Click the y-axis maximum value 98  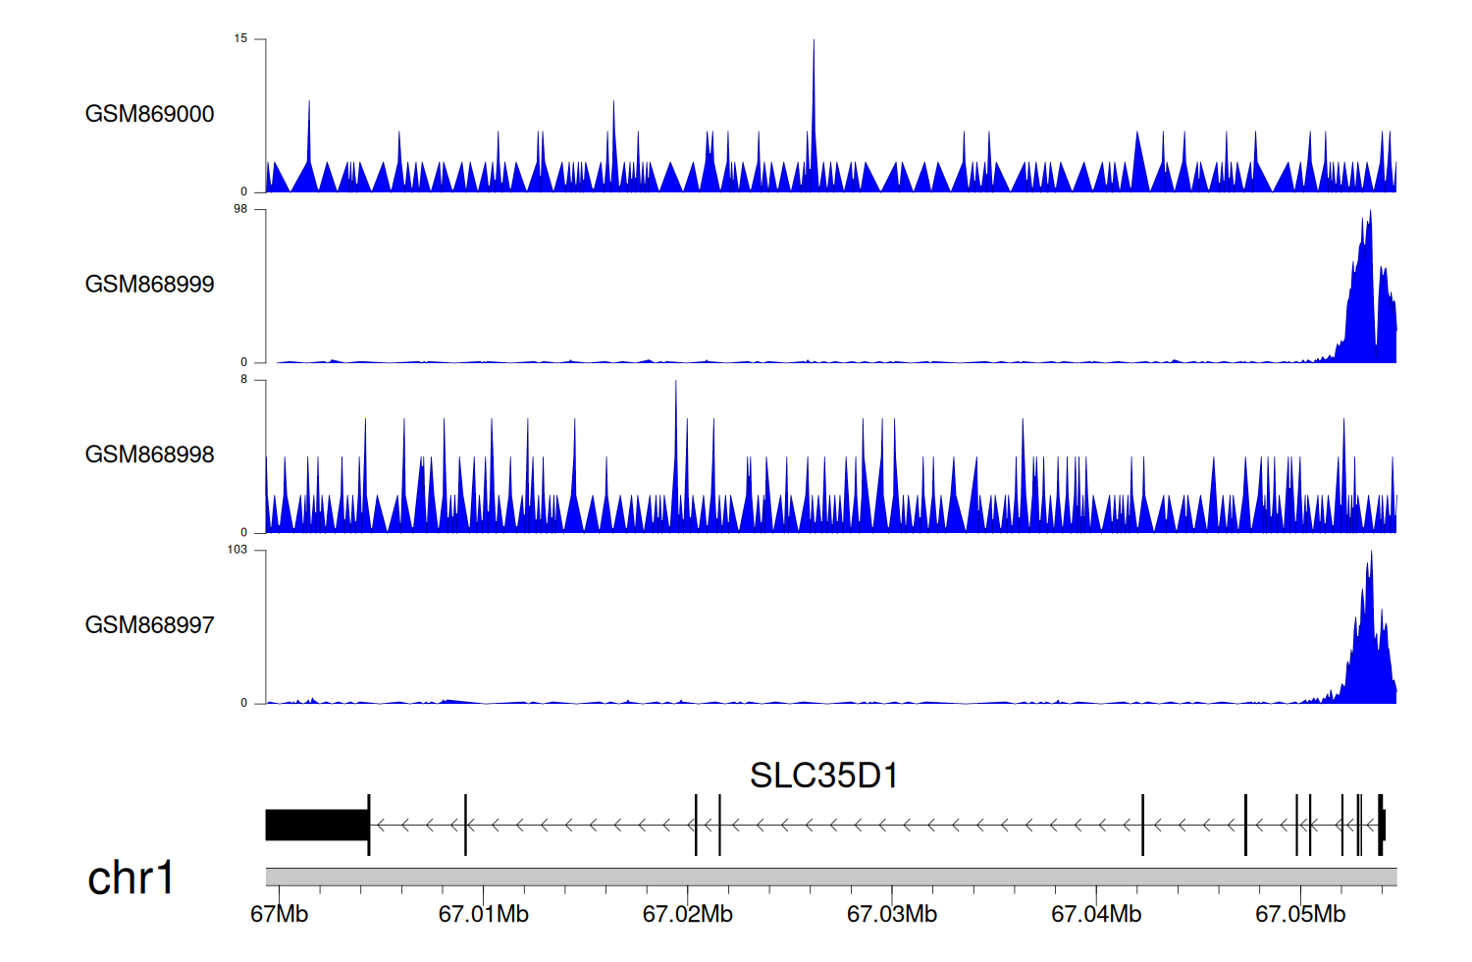(x=240, y=209)
